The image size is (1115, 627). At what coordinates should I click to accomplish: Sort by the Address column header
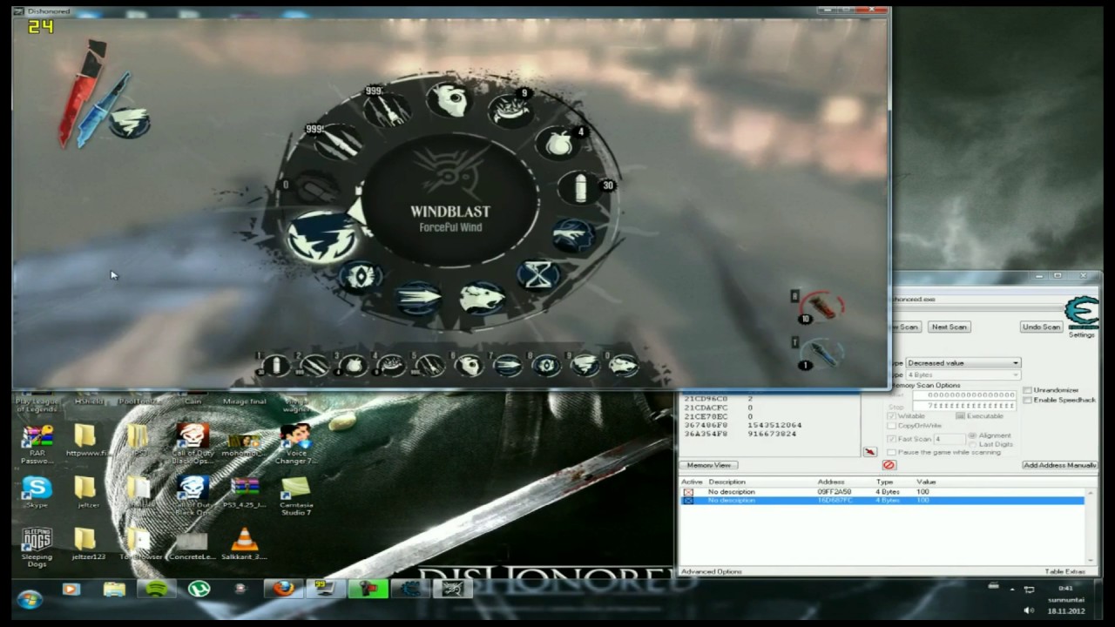[x=830, y=482]
